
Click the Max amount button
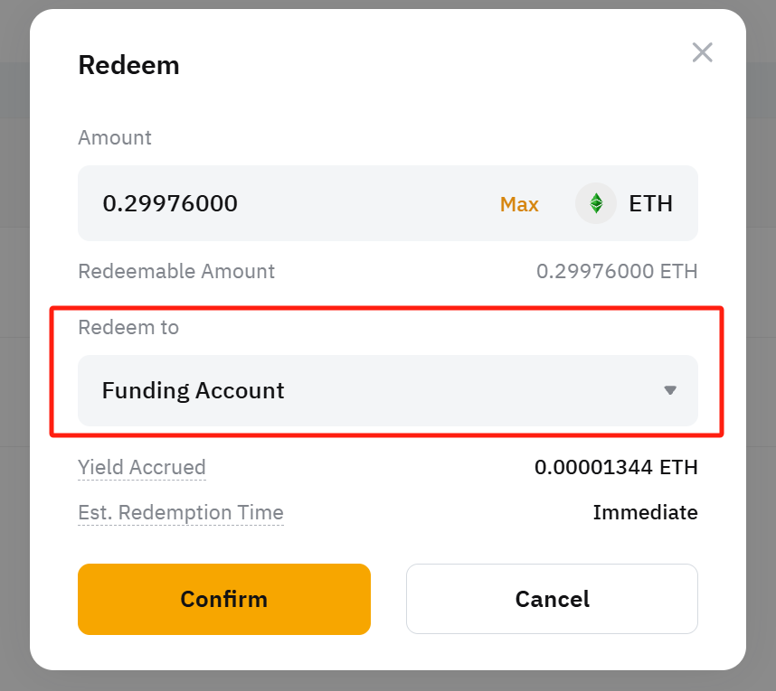(519, 204)
